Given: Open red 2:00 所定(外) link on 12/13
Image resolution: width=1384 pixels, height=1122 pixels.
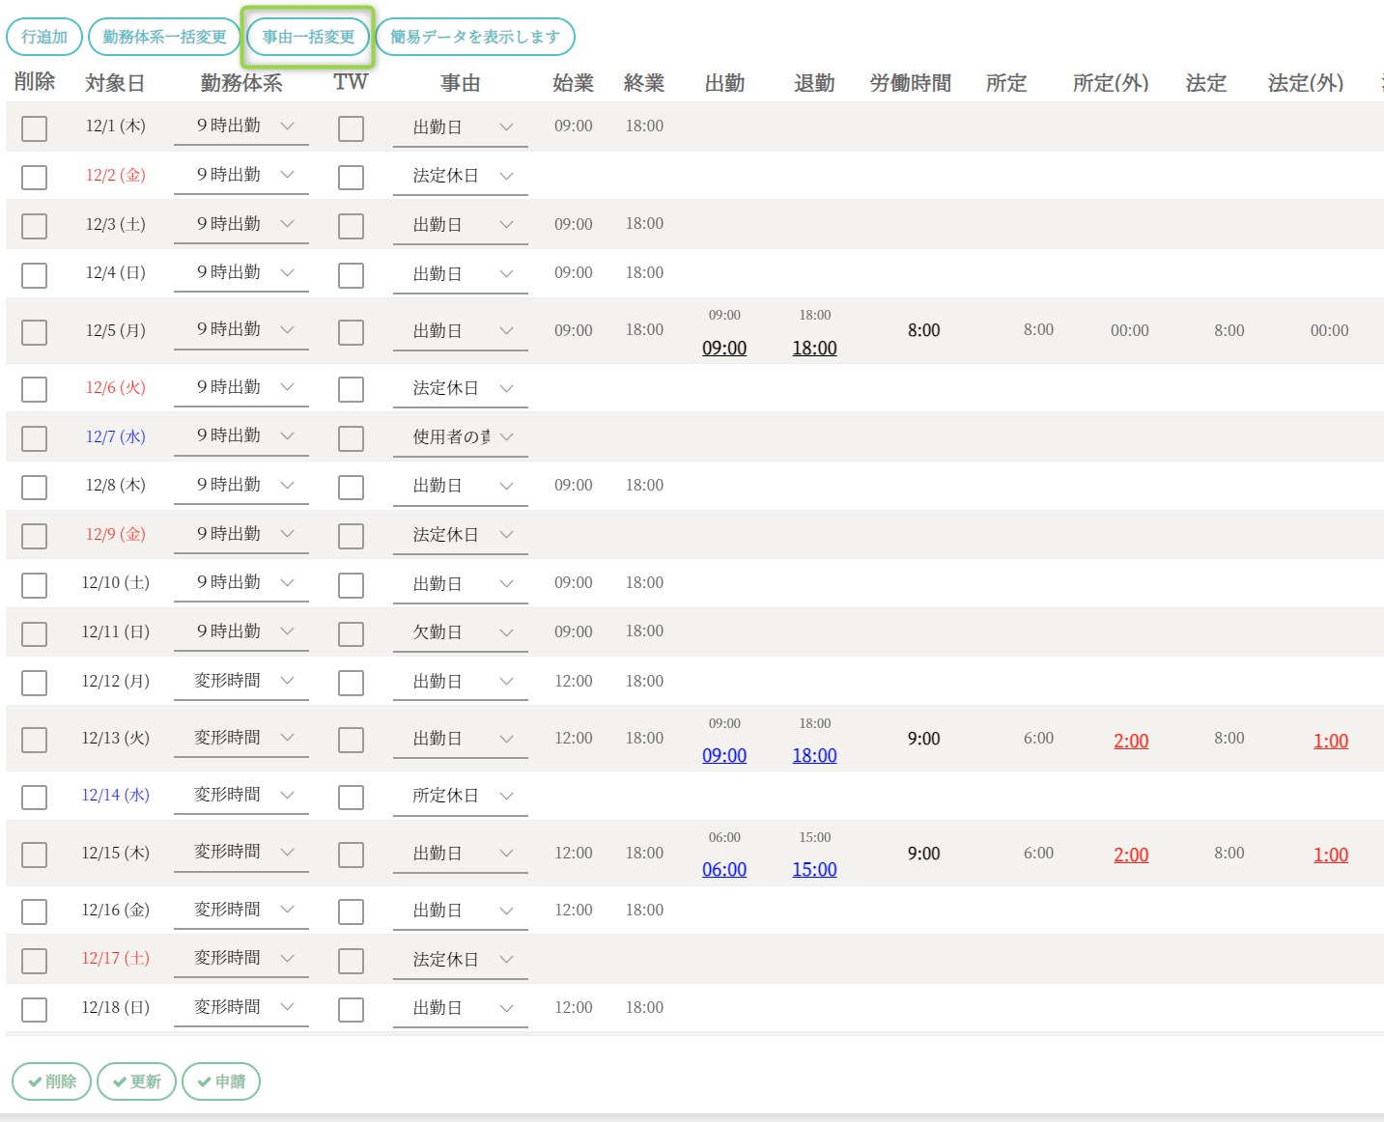Looking at the screenshot, I should pos(1131,741).
